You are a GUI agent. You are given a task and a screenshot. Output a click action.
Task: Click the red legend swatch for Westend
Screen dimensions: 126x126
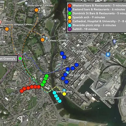point(70,5)
